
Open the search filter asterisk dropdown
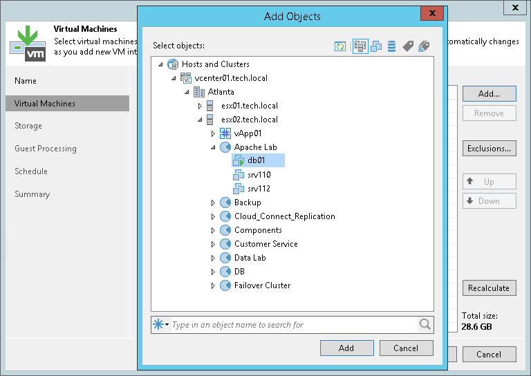coord(160,324)
